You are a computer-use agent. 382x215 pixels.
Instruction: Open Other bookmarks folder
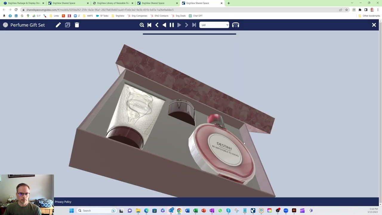point(369,16)
